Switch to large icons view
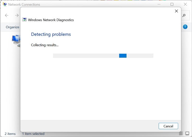 coord(187,133)
